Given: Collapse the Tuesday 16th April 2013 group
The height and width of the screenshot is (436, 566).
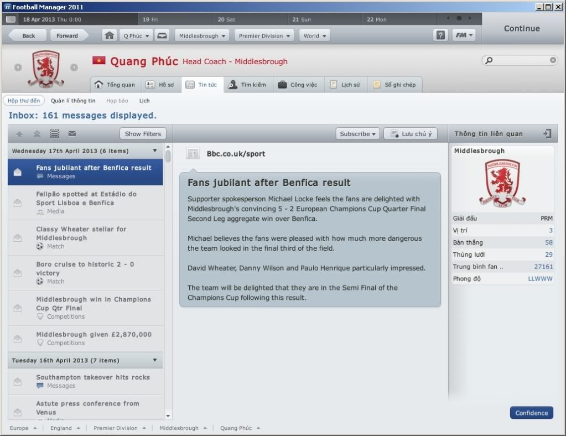Looking at the screenshot, I should pos(155,360).
